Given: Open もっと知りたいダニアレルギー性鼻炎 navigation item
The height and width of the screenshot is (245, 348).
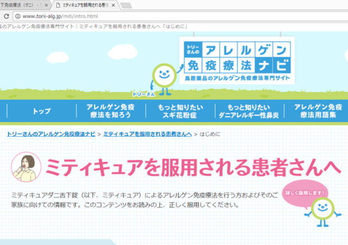Looking at the screenshot, I should click(249, 111).
